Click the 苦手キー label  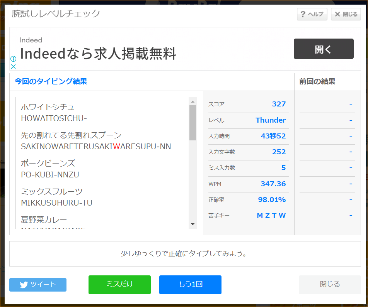[x=219, y=216]
